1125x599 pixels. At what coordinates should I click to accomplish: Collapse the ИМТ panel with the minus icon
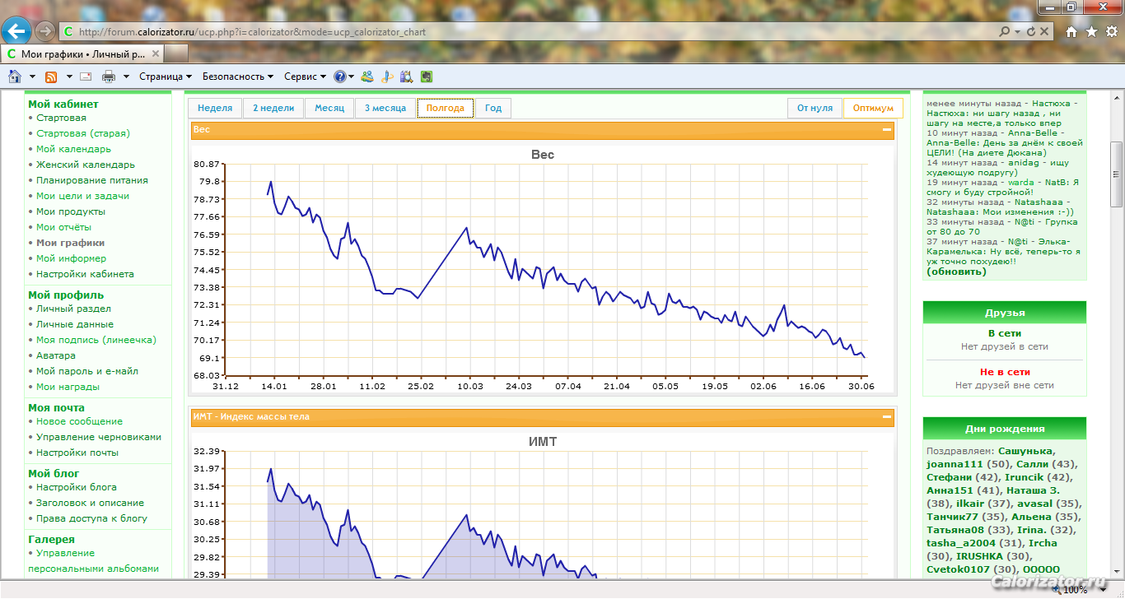[x=886, y=417]
